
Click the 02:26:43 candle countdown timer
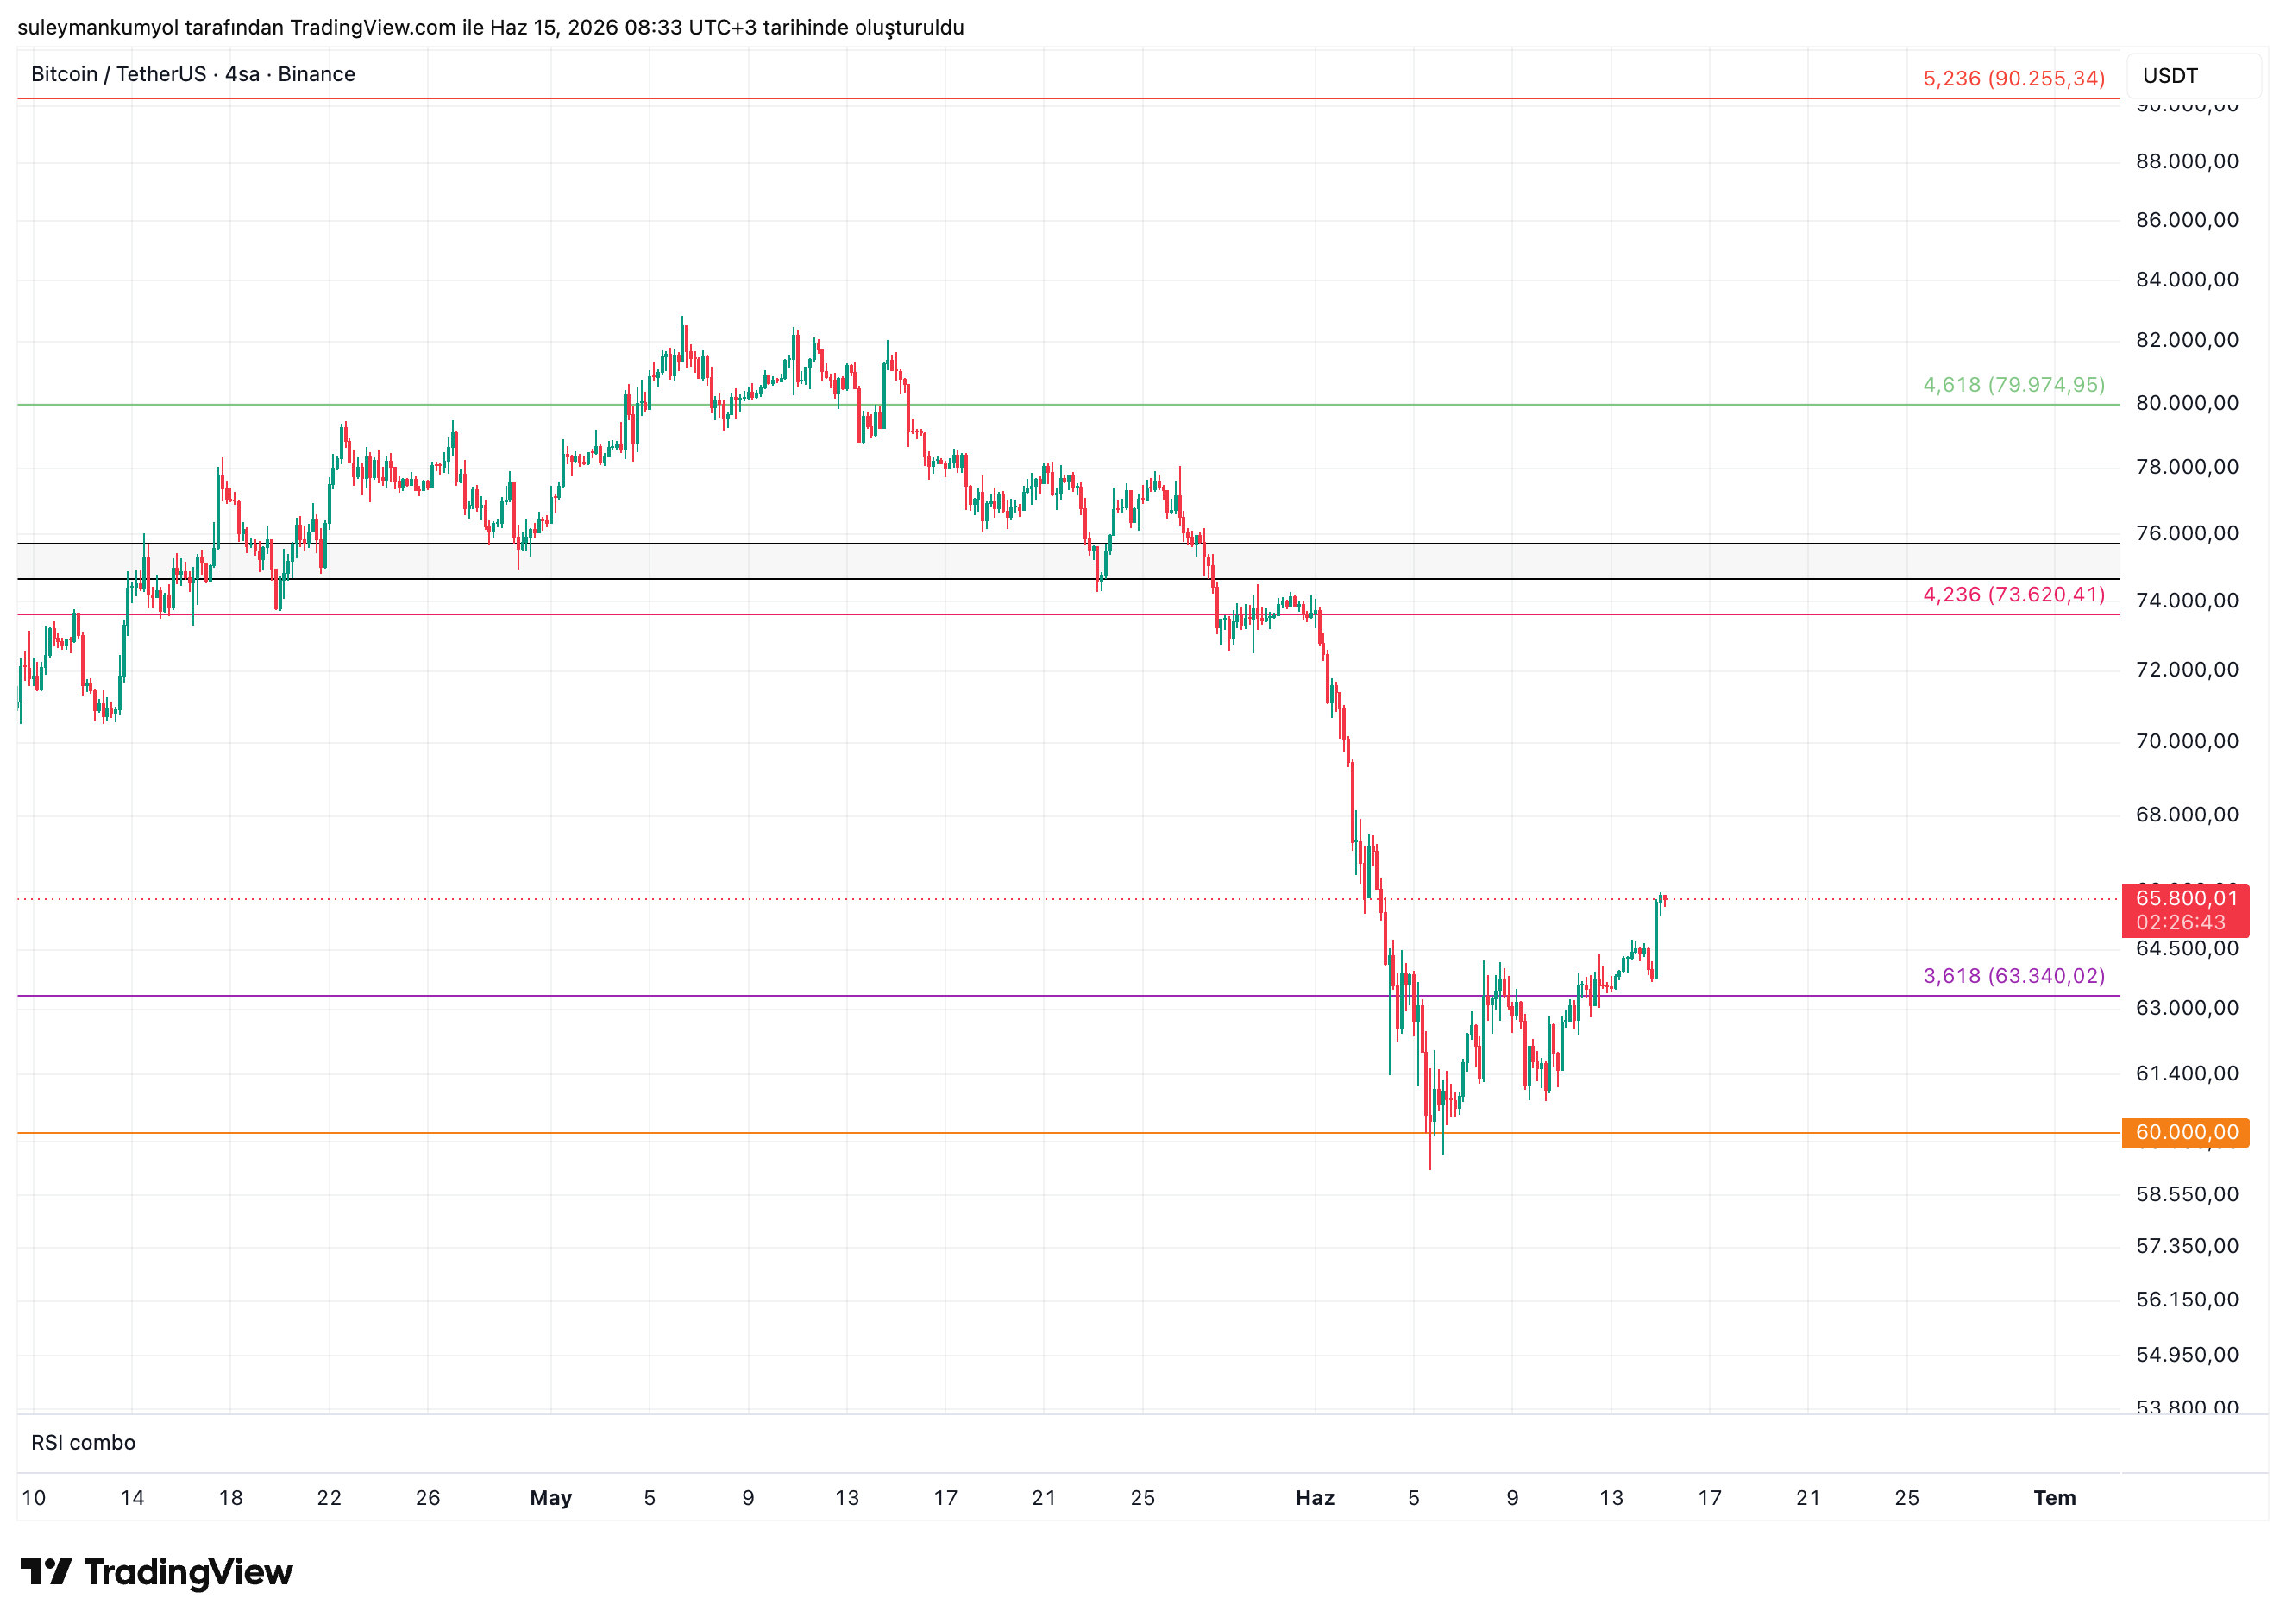pyautogui.click(x=2181, y=923)
